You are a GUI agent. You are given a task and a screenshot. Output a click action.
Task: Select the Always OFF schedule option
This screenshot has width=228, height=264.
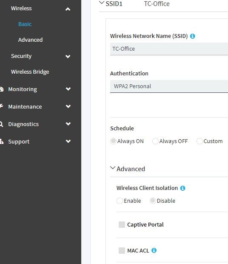pyautogui.click(x=155, y=141)
